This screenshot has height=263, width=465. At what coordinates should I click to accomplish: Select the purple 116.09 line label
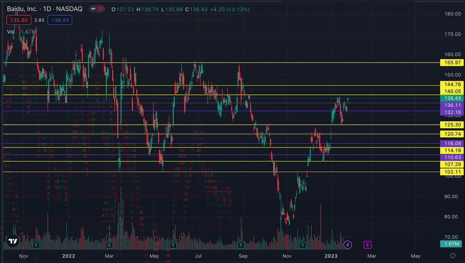pyautogui.click(x=451, y=143)
